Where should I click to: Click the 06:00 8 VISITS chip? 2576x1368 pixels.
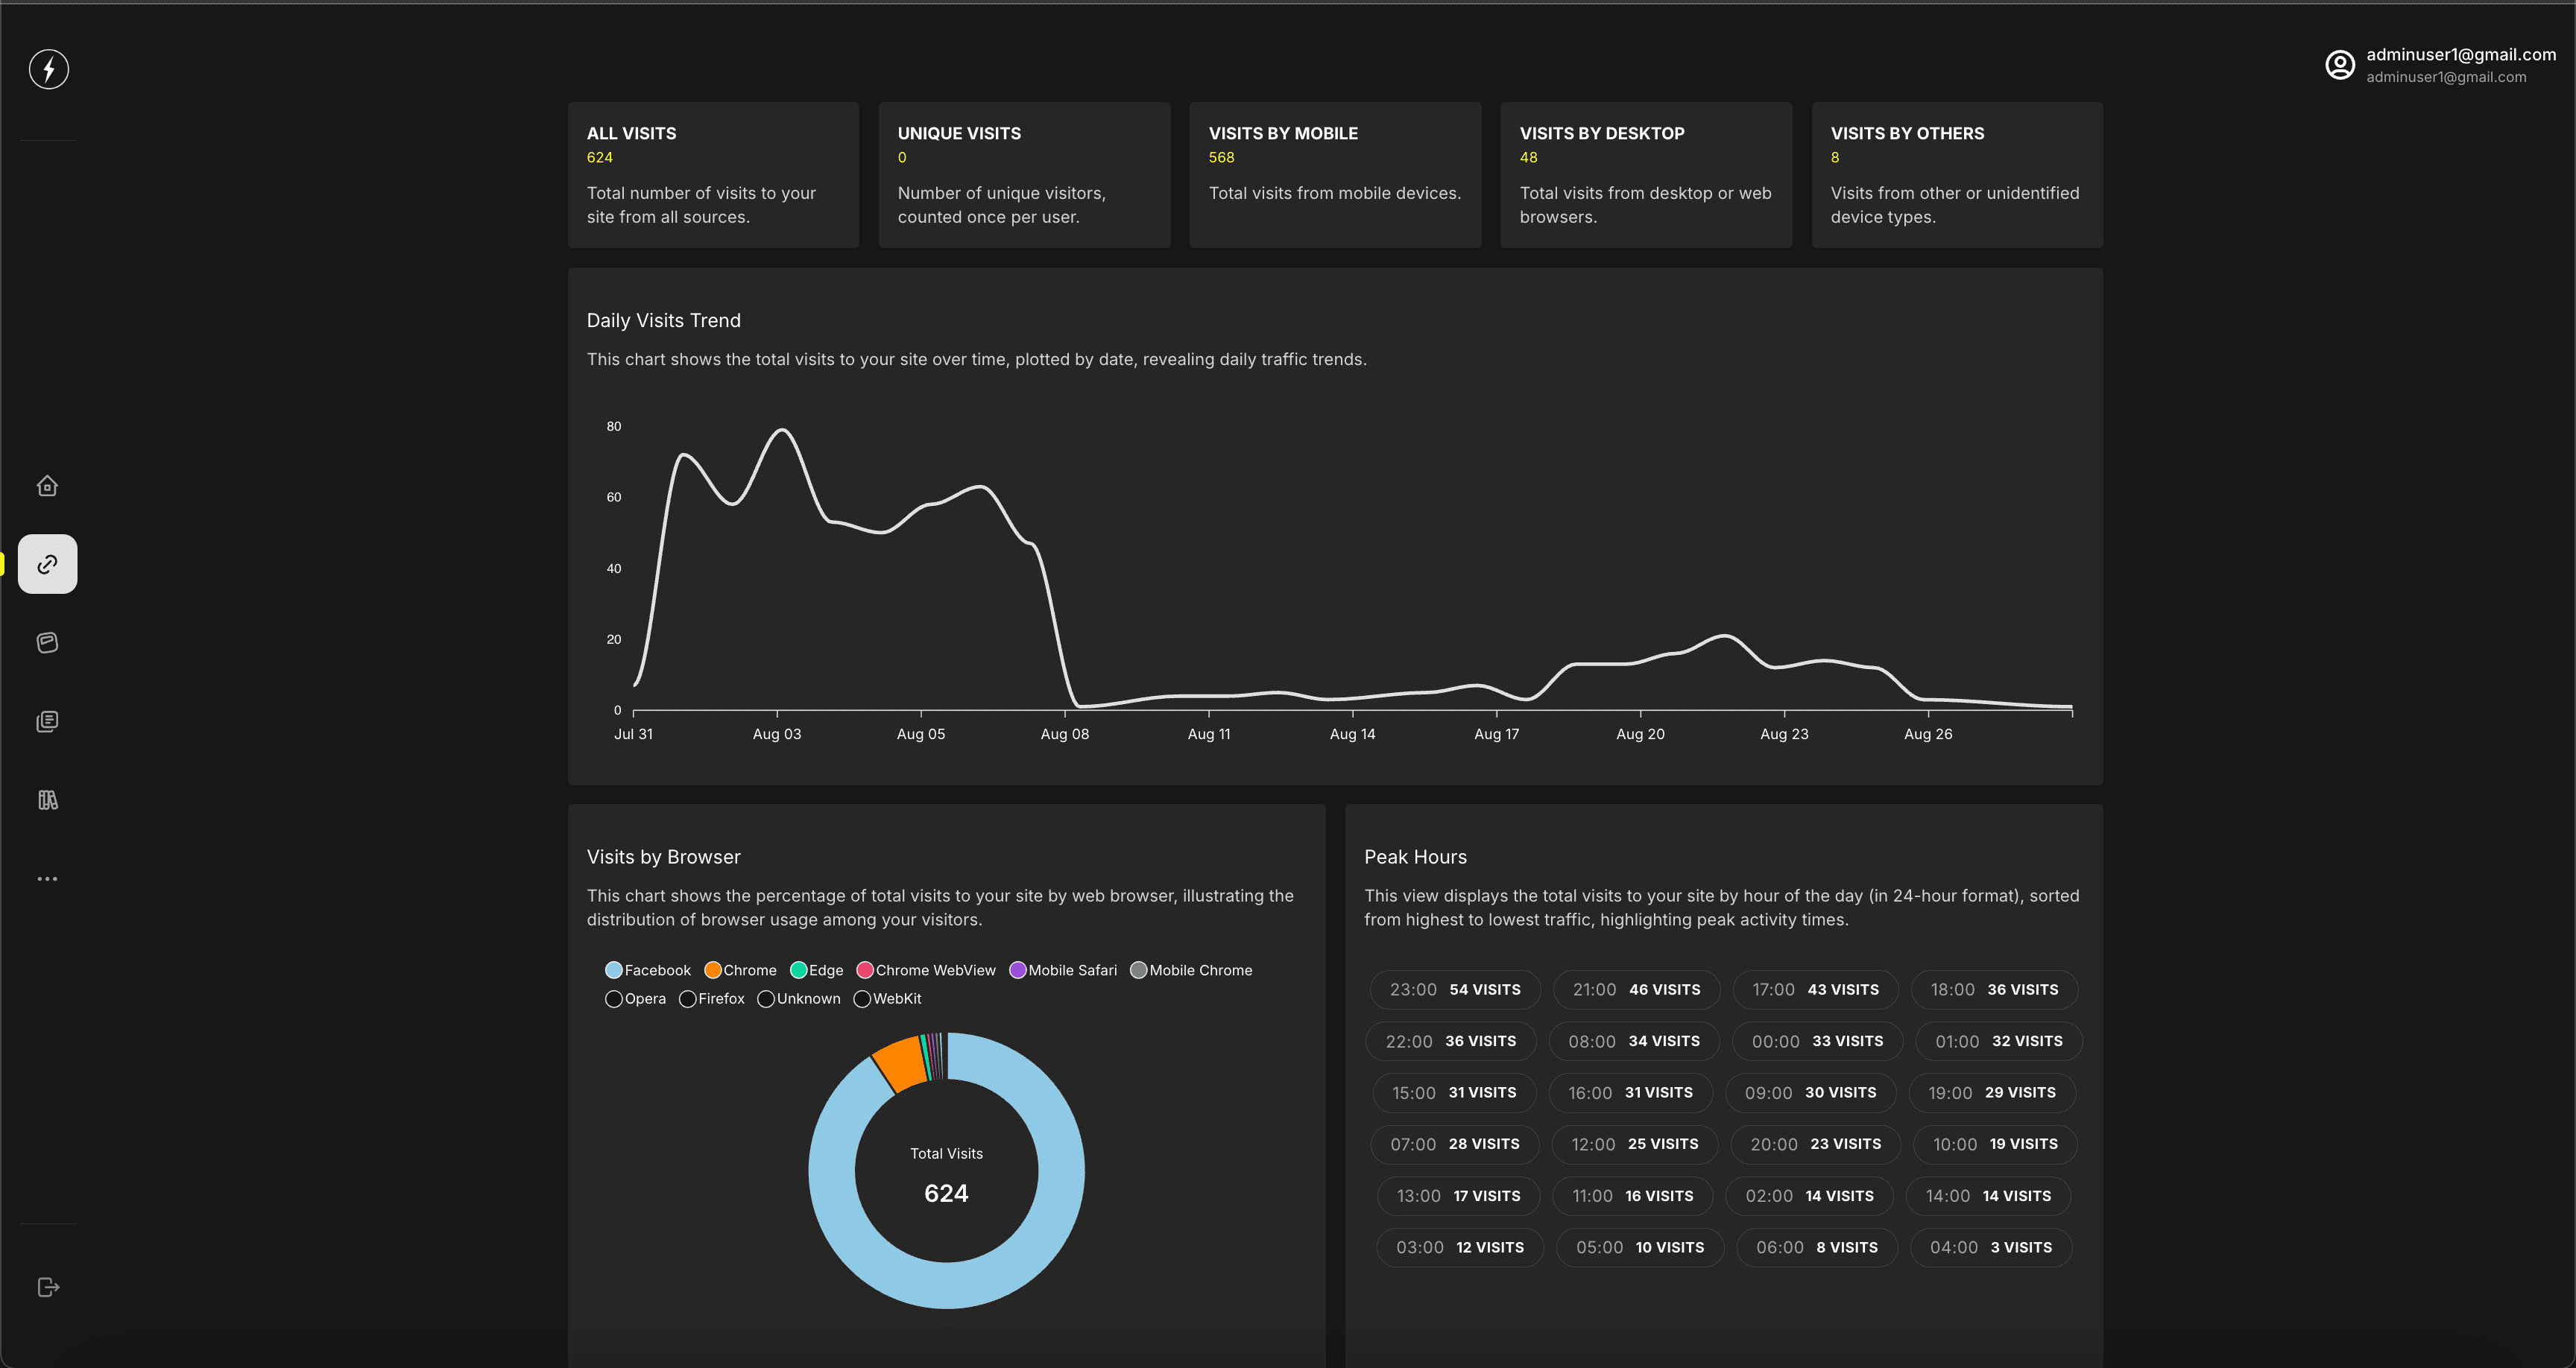coord(1817,1248)
